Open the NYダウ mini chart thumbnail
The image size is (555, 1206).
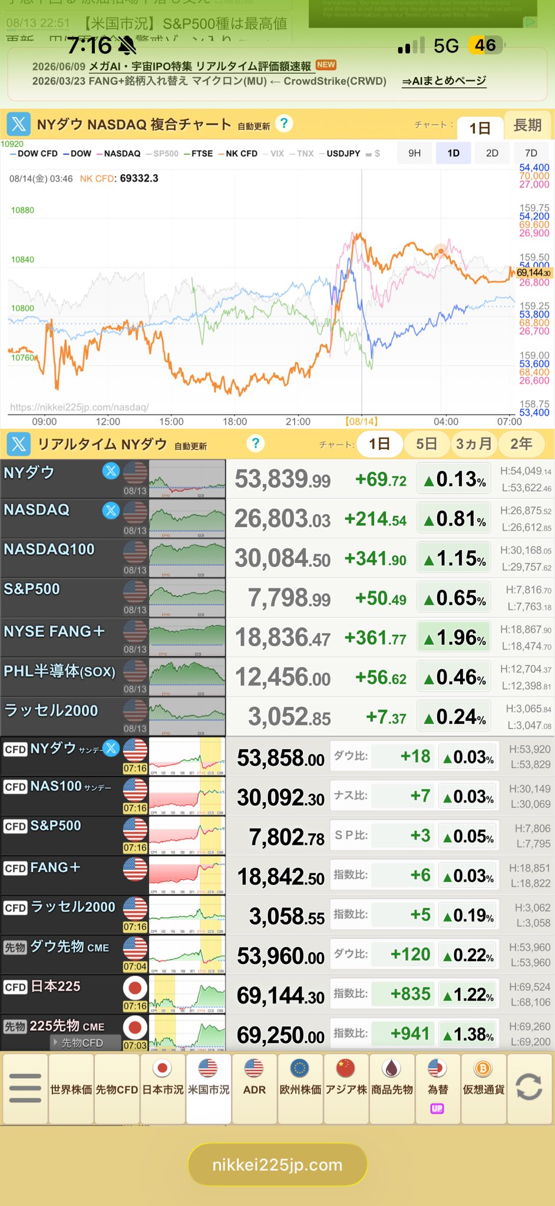[x=187, y=479]
